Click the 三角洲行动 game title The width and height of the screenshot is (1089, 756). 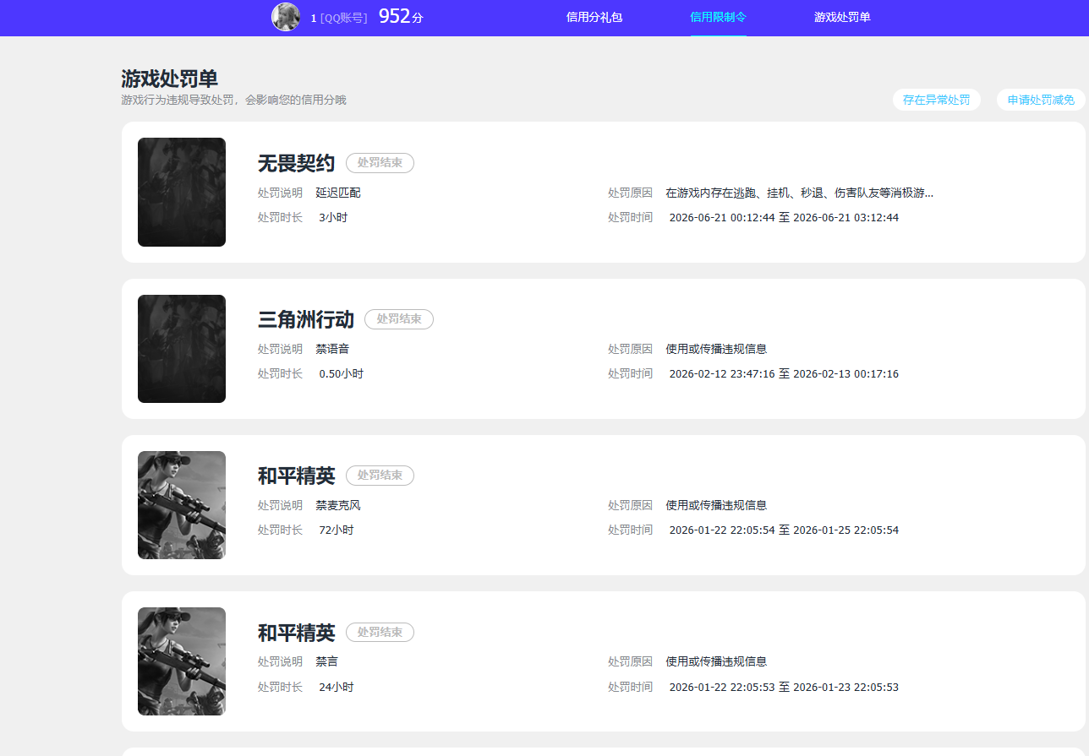306,320
